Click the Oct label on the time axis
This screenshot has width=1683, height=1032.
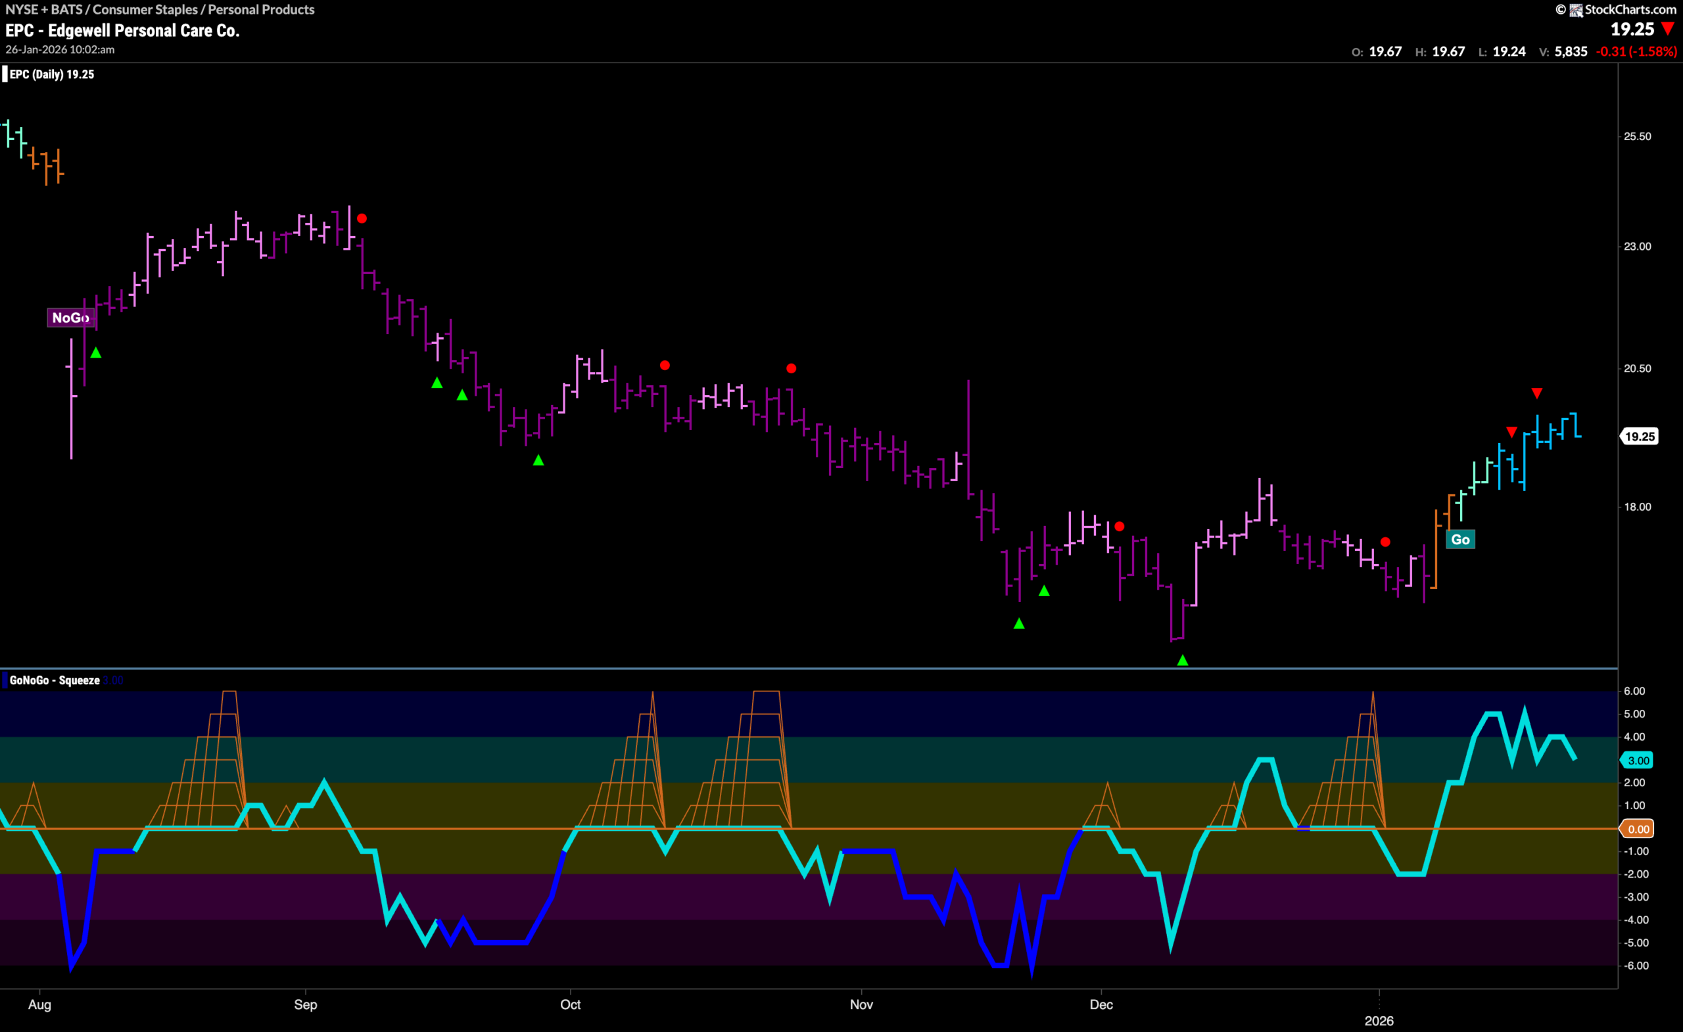point(571,1004)
